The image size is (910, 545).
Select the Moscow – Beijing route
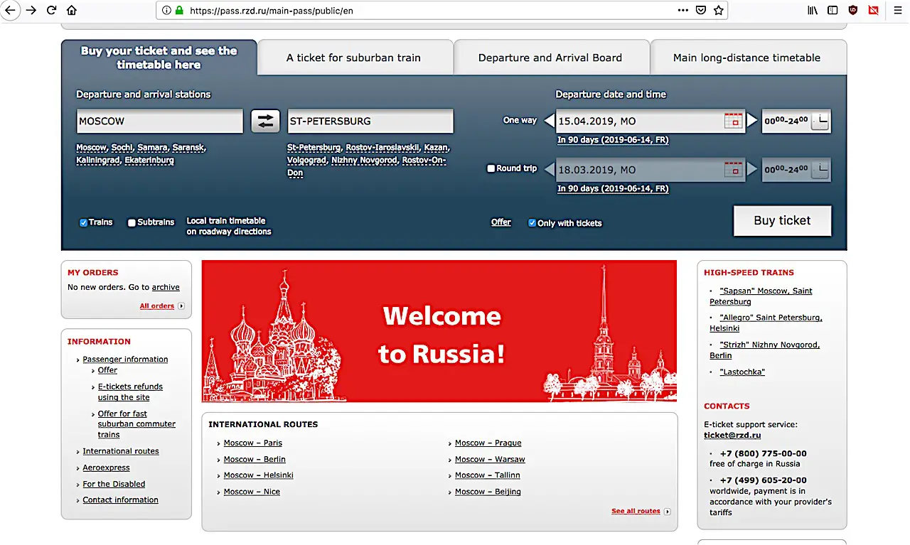tap(488, 492)
